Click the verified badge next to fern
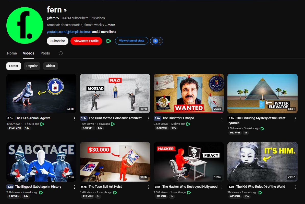This screenshot has width=305, height=204. coord(65,10)
